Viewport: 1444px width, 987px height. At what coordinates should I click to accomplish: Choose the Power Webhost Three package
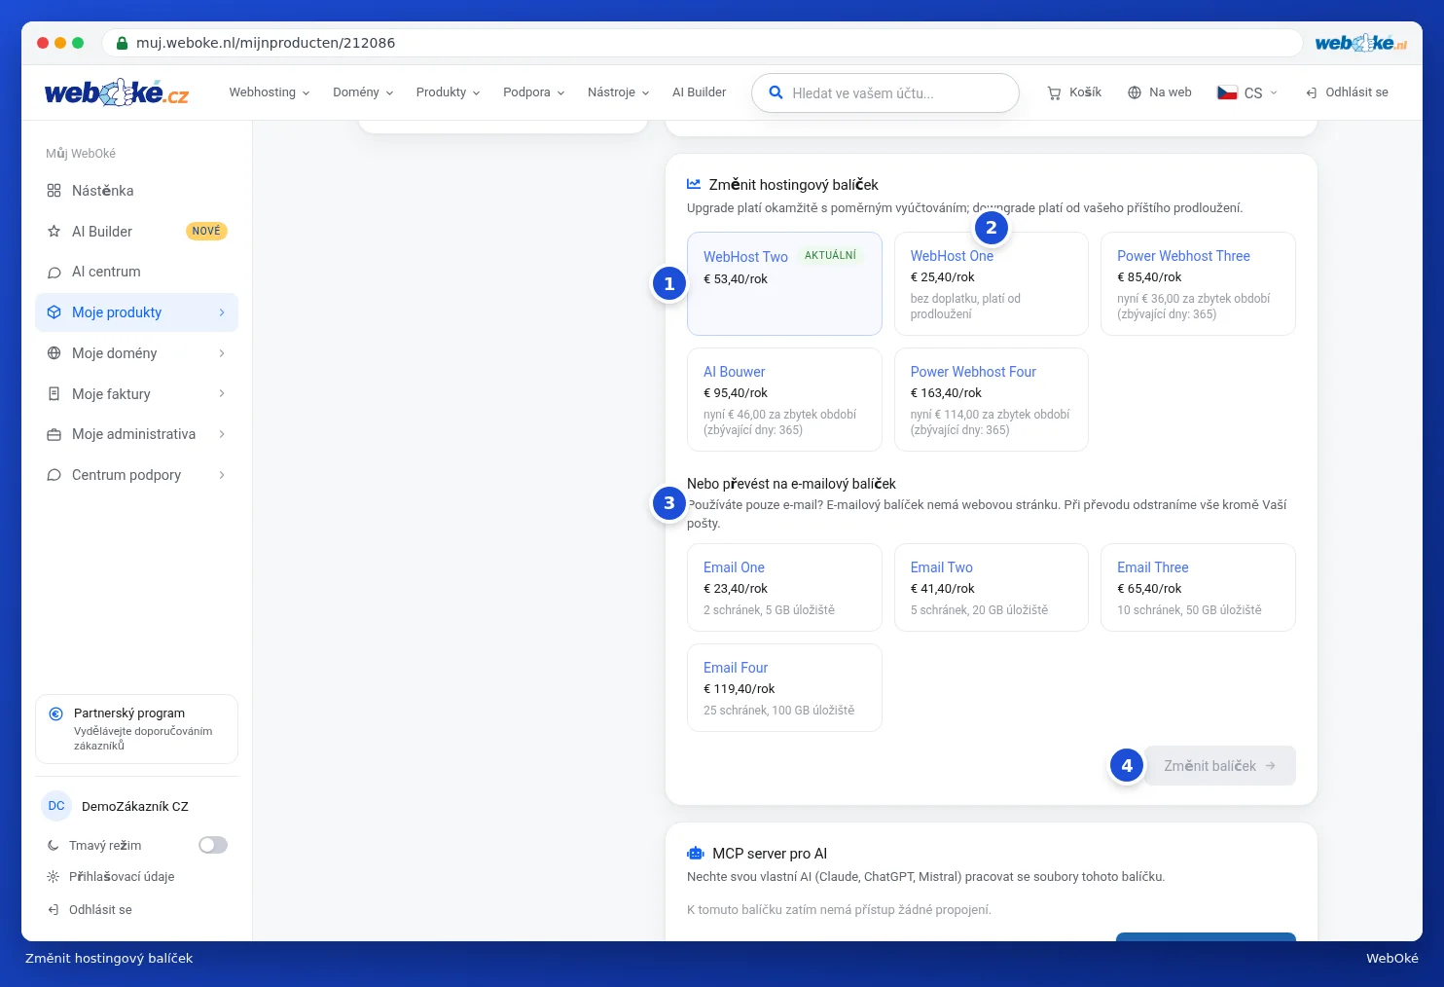pos(1198,283)
